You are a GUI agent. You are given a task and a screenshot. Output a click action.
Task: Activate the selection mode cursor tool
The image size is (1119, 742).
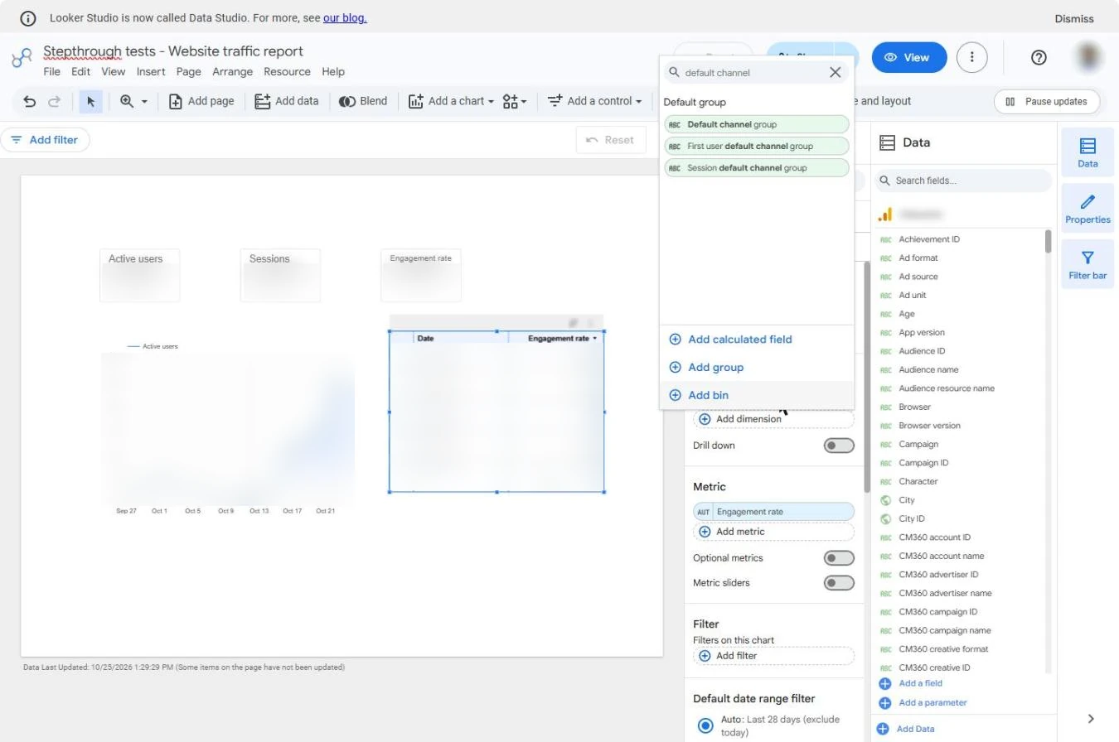coord(90,101)
